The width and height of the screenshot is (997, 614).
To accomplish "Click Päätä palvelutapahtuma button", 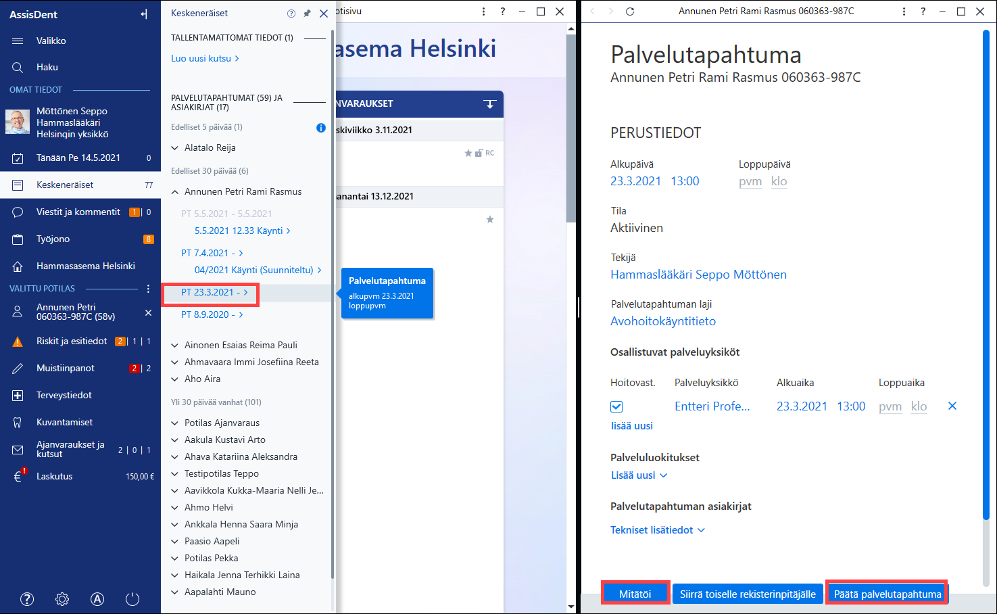I will coord(887,594).
